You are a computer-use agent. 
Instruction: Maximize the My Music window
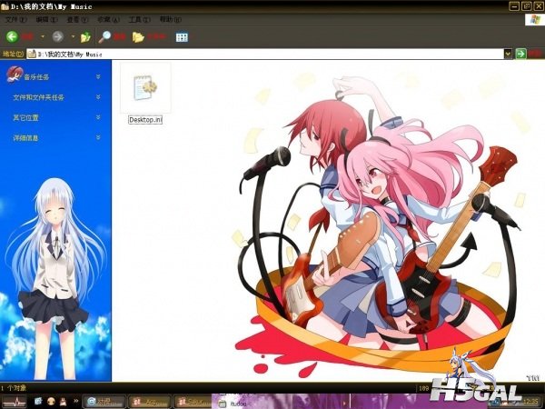526,6
